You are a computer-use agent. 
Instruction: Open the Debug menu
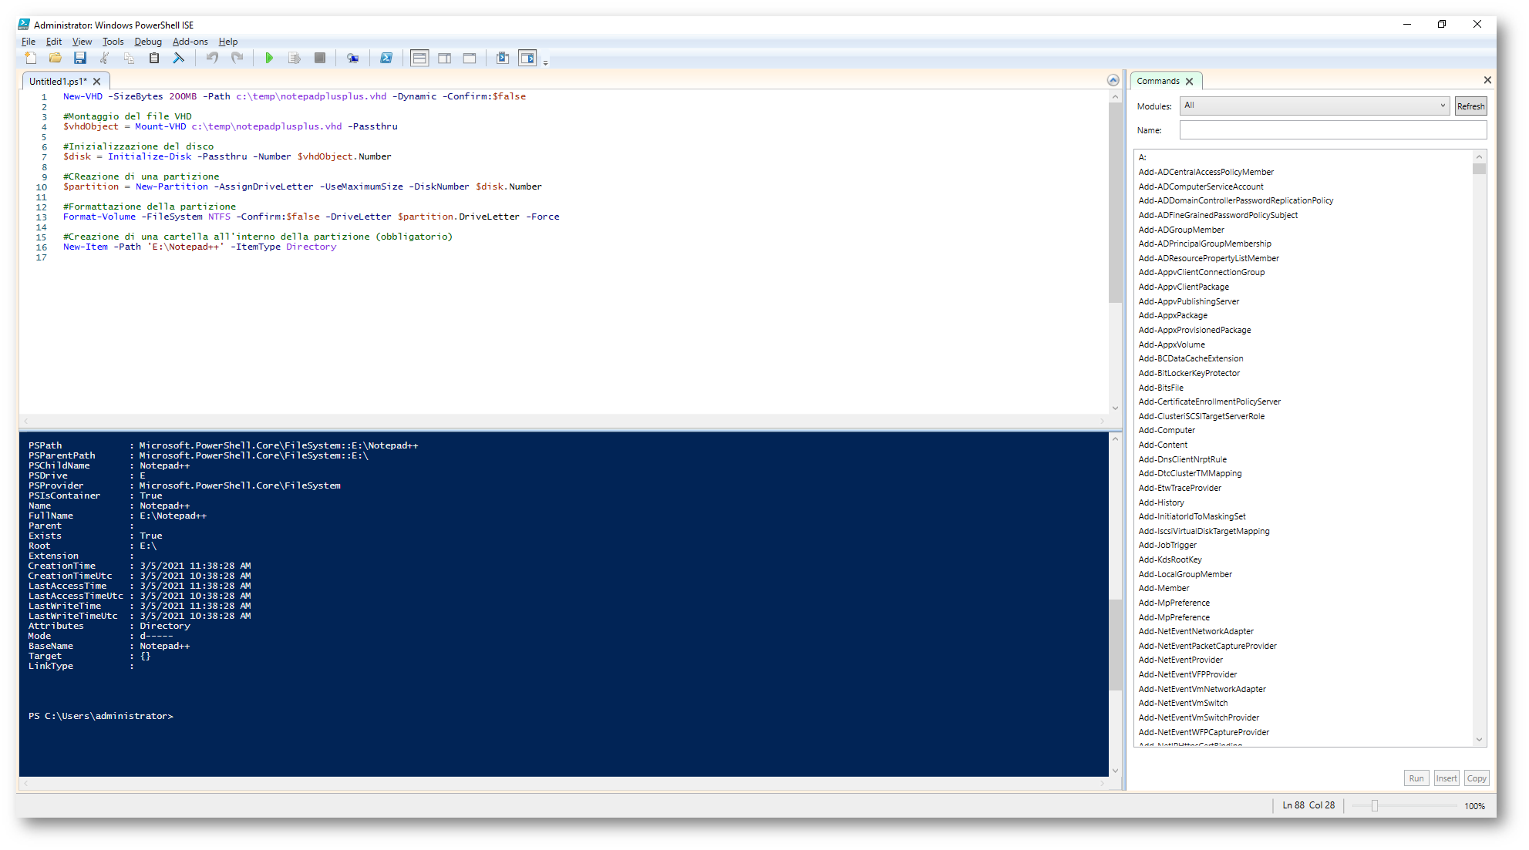click(148, 42)
